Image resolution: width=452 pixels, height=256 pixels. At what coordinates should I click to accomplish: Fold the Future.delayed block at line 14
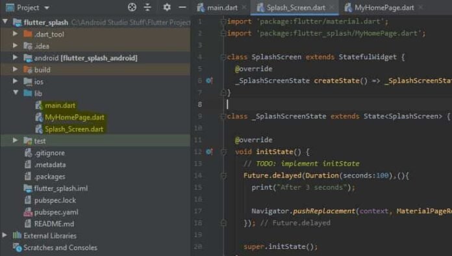(x=223, y=175)
